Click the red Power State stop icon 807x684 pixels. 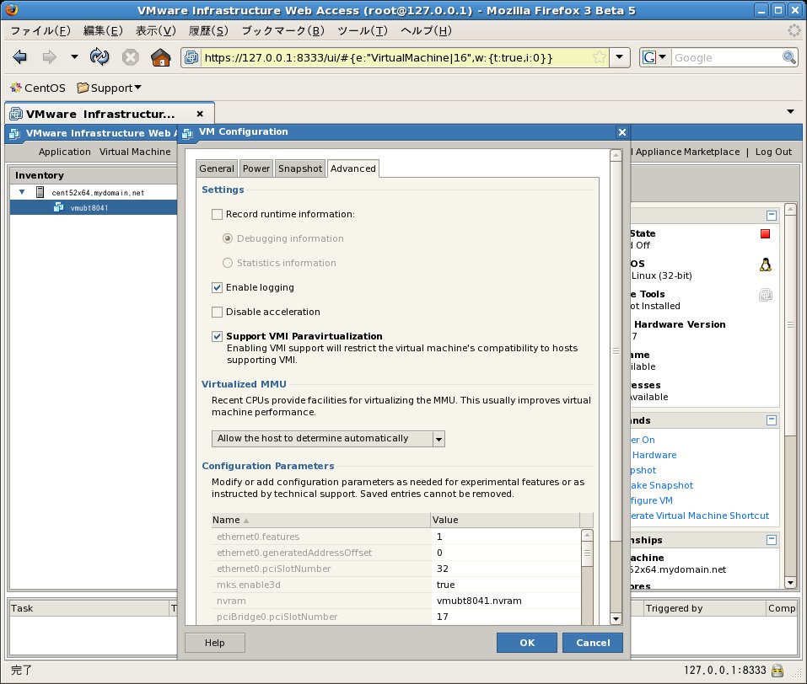pos(766,234)
